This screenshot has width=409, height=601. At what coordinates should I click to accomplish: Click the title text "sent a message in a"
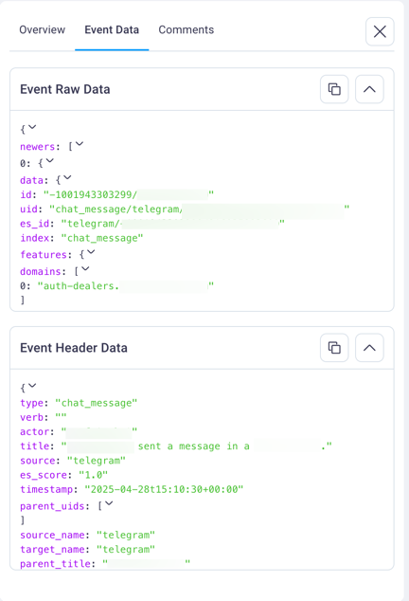193,446
